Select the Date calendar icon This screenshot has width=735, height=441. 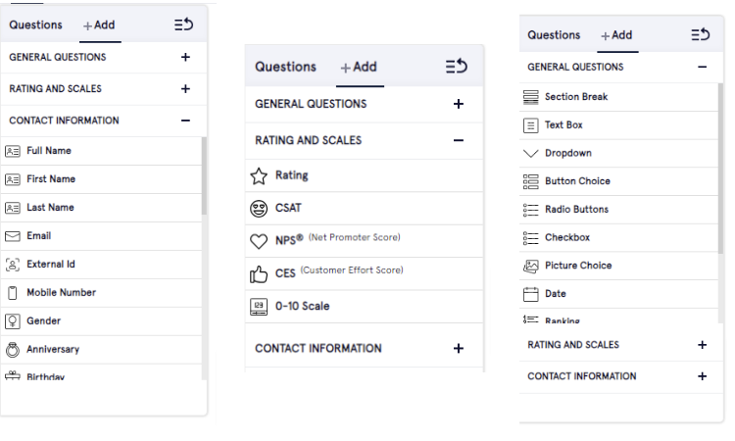pos(531,294)
